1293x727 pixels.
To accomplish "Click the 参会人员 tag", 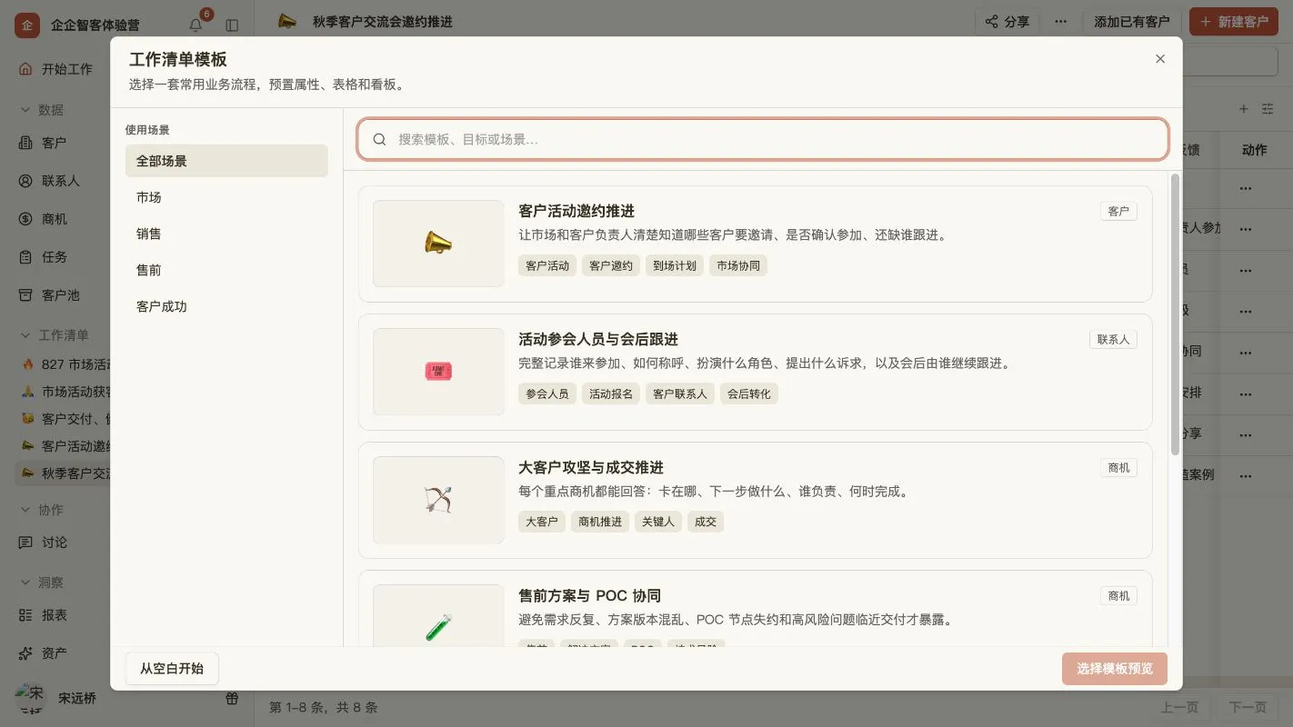I will (547, 393).
